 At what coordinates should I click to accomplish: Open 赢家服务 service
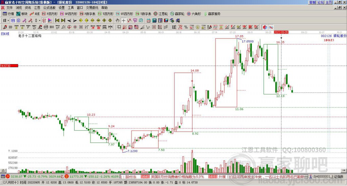(212, 14)
